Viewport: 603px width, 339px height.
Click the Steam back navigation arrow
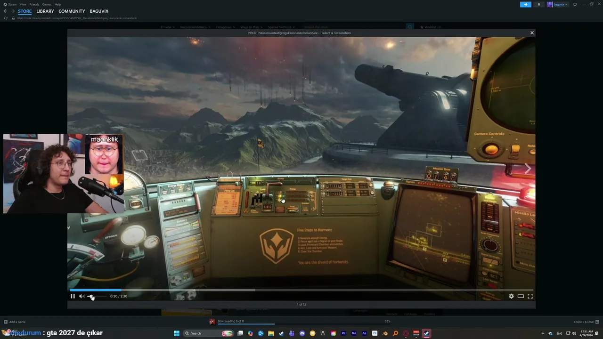click(5, 11)
